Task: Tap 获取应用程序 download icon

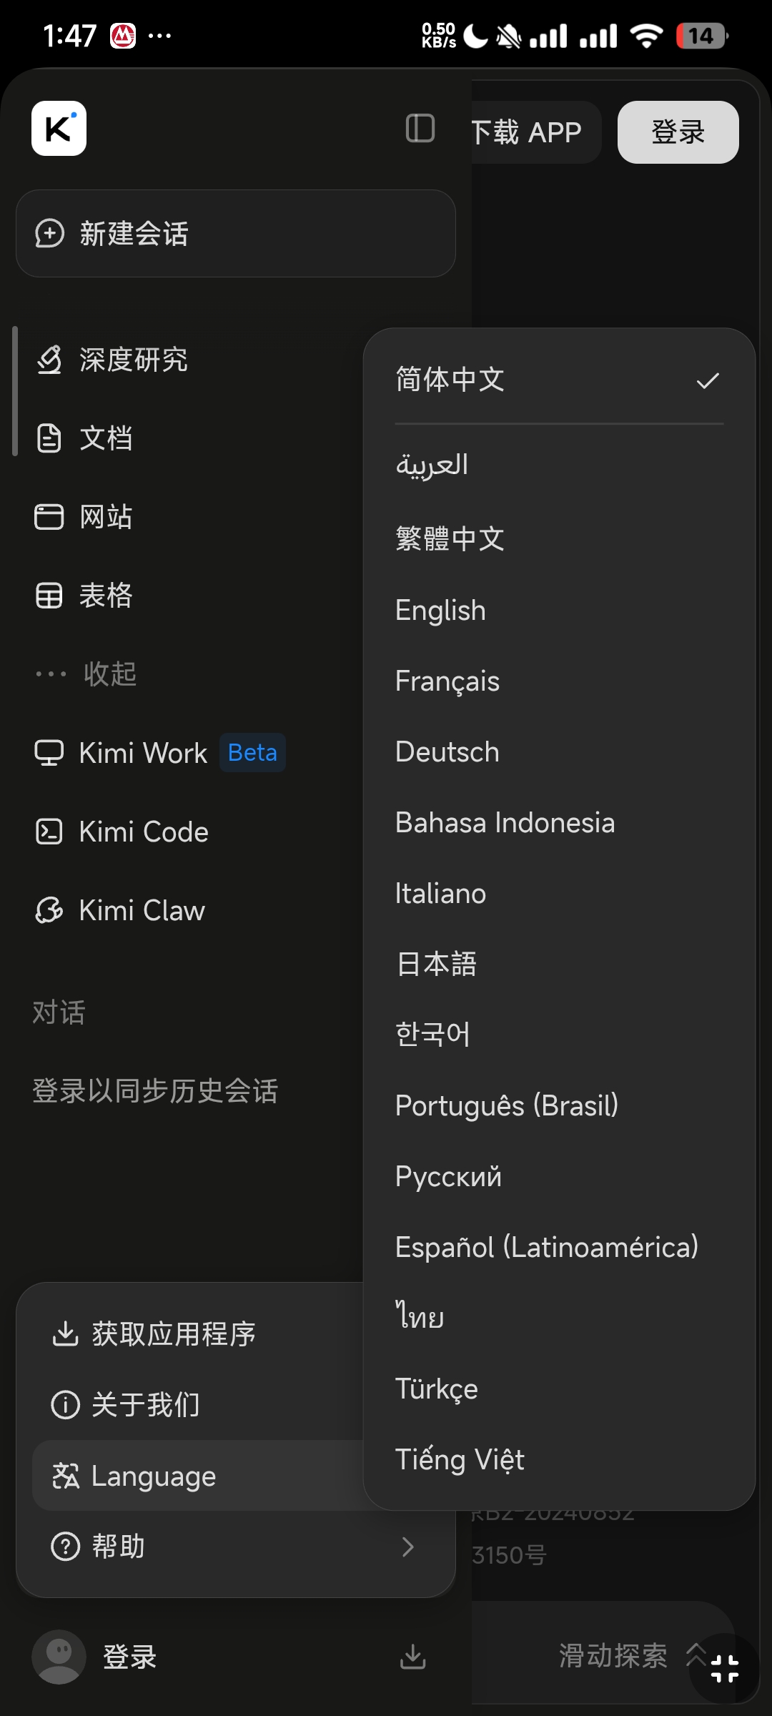Action: (65, 1333)
